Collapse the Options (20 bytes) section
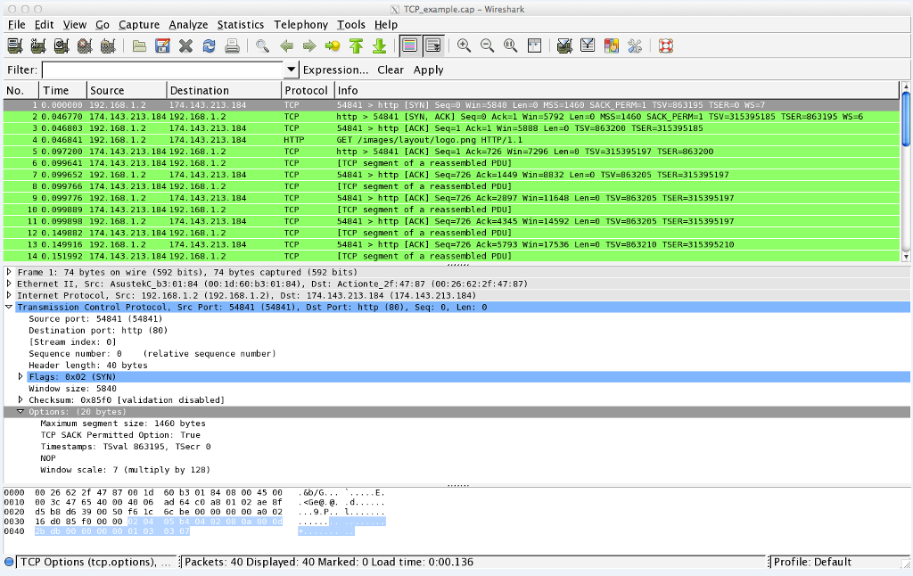The image size is (913, 576). [21, 412]
